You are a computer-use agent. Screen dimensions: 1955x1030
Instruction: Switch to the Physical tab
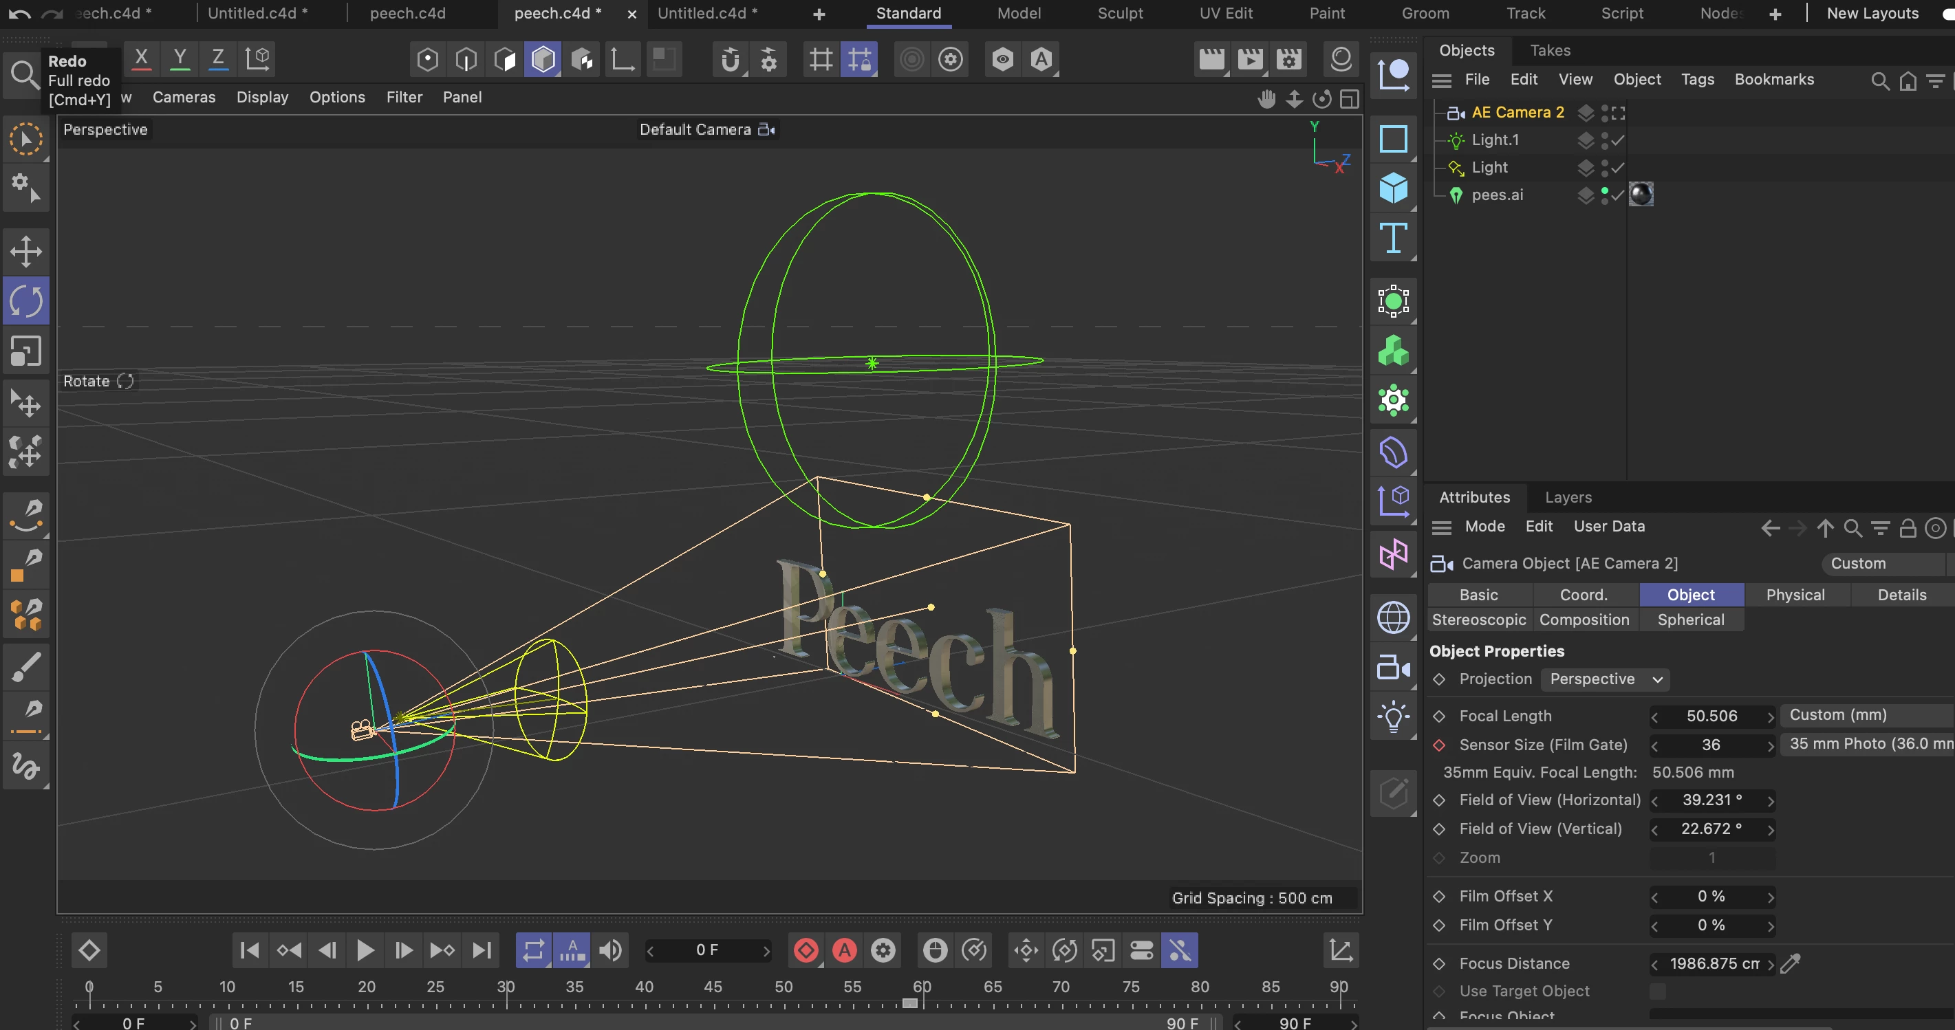1795,595
